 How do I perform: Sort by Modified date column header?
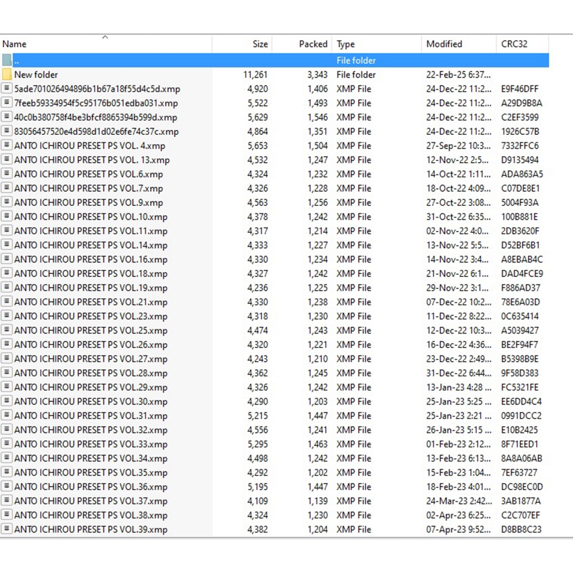pos(444,44)
